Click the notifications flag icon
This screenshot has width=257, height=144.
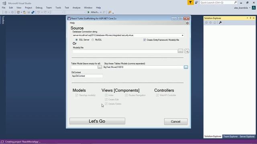pyautogui.click(x=190, y=3)
